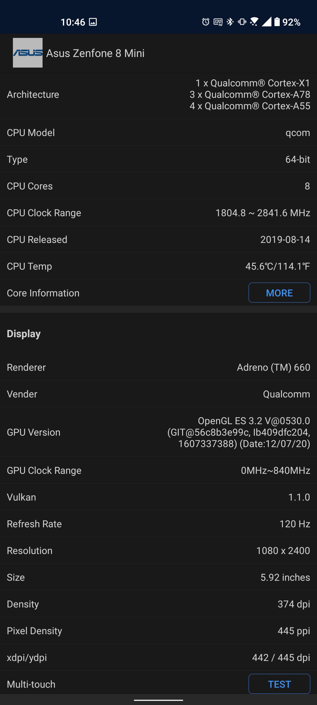Tap the CPU Temp reading row
The width and height of the screenshot is (317, 705).
coord(158,266)
